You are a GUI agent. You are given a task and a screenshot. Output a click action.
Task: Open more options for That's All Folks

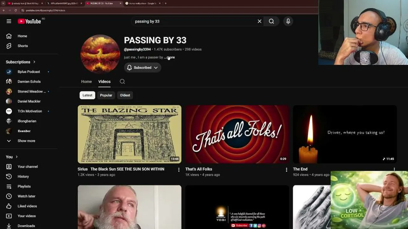point(287,170)
